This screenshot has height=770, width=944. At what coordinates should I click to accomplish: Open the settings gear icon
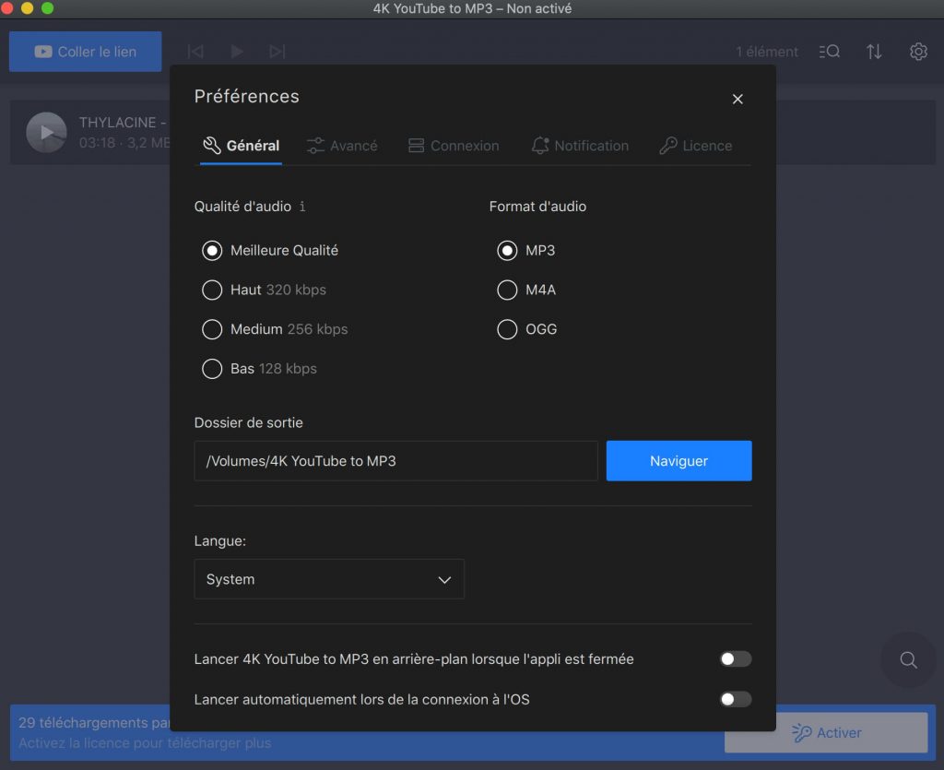coord(918,52)
